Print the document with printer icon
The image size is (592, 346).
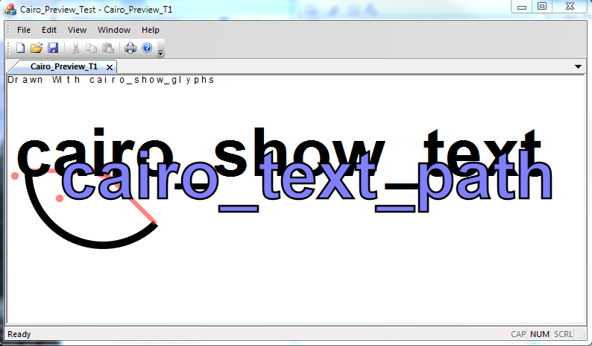[130, 48]
